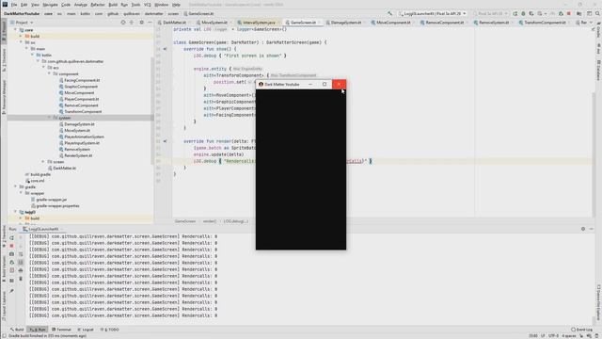This screenshot has height=339, width=602.
Task: Open the TODO tool window button
Action: (x=110, y=330)
